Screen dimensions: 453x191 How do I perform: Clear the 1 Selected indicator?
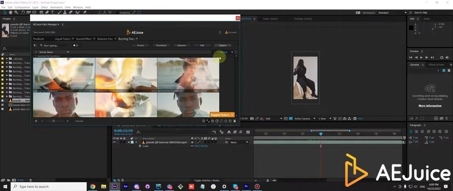pyautogui.click(x=232, y=52)
